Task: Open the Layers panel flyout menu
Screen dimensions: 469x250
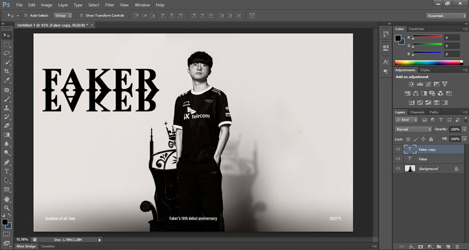Action: (x=465, y=112)
